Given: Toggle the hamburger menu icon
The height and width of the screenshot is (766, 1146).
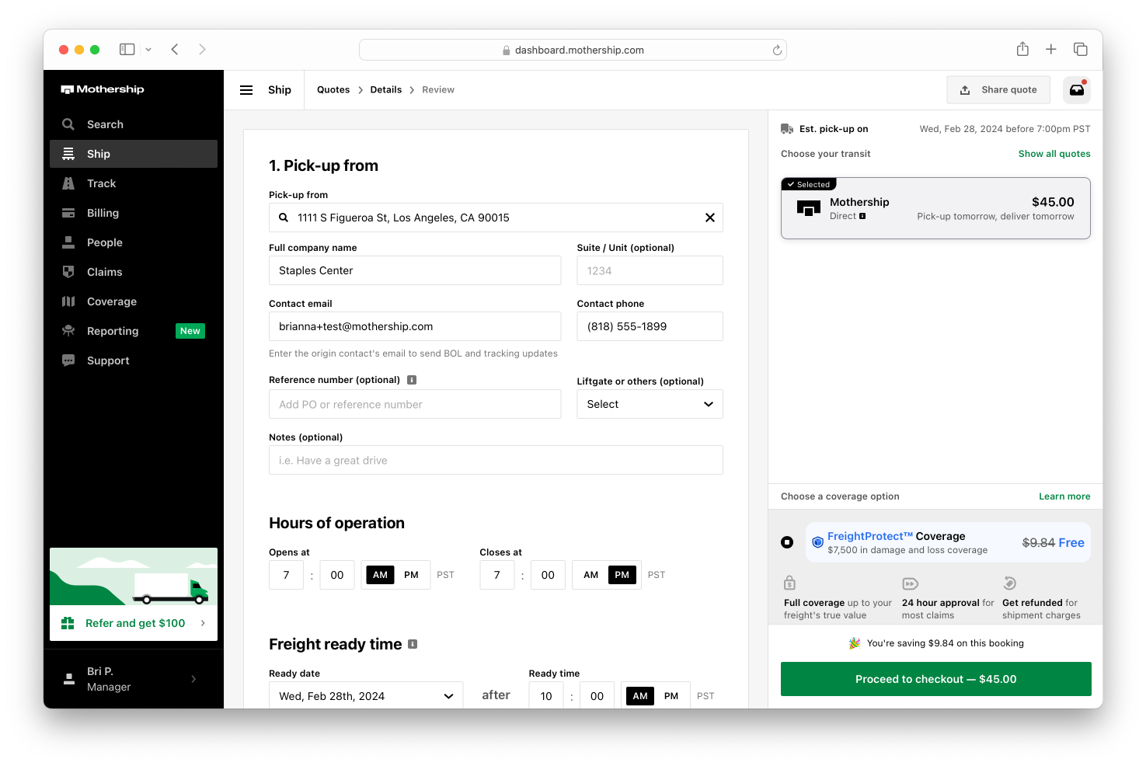Looking at the screenshot, I should point(246,90).
